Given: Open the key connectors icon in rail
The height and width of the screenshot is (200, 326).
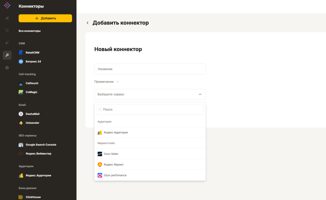Looking at the screenshot, I should [7, 55].
